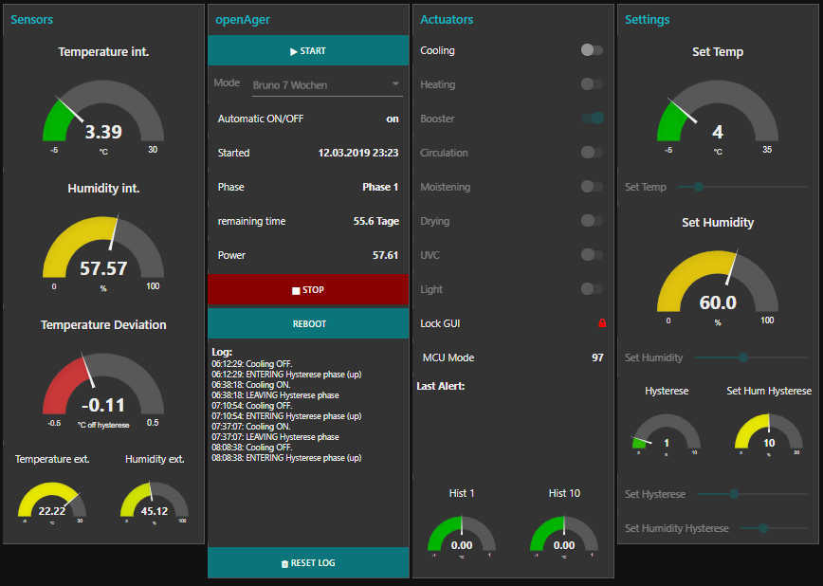The width and height of the screenshot is (823, 586).
Task: Click log entry '06:38:18: LEAVING Hysterese phase'
Action: [x=276, y=395]
